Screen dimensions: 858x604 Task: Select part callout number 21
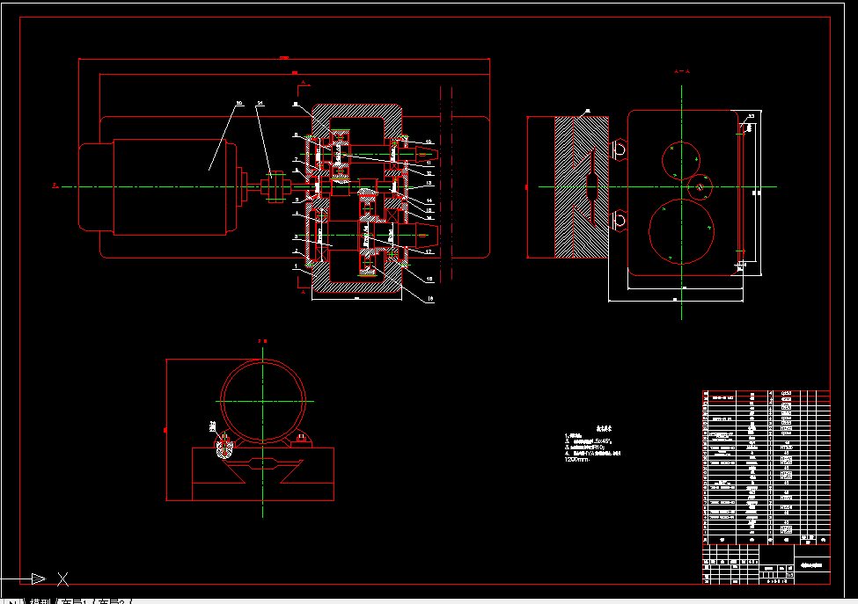click(x=260, y=103)
